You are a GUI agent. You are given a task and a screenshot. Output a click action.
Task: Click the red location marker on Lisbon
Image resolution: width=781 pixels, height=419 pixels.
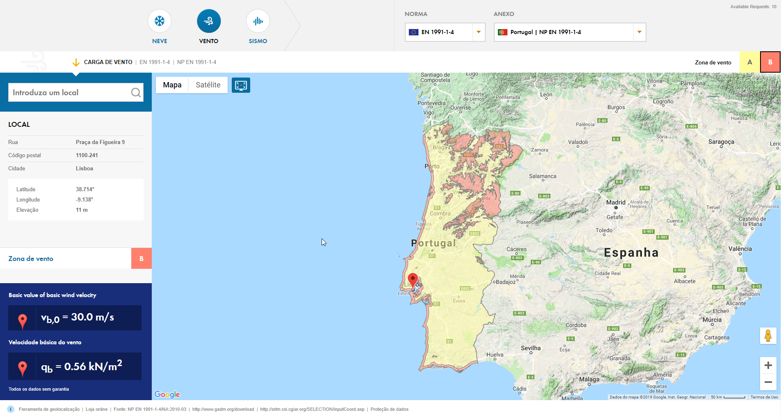(413, 281)
